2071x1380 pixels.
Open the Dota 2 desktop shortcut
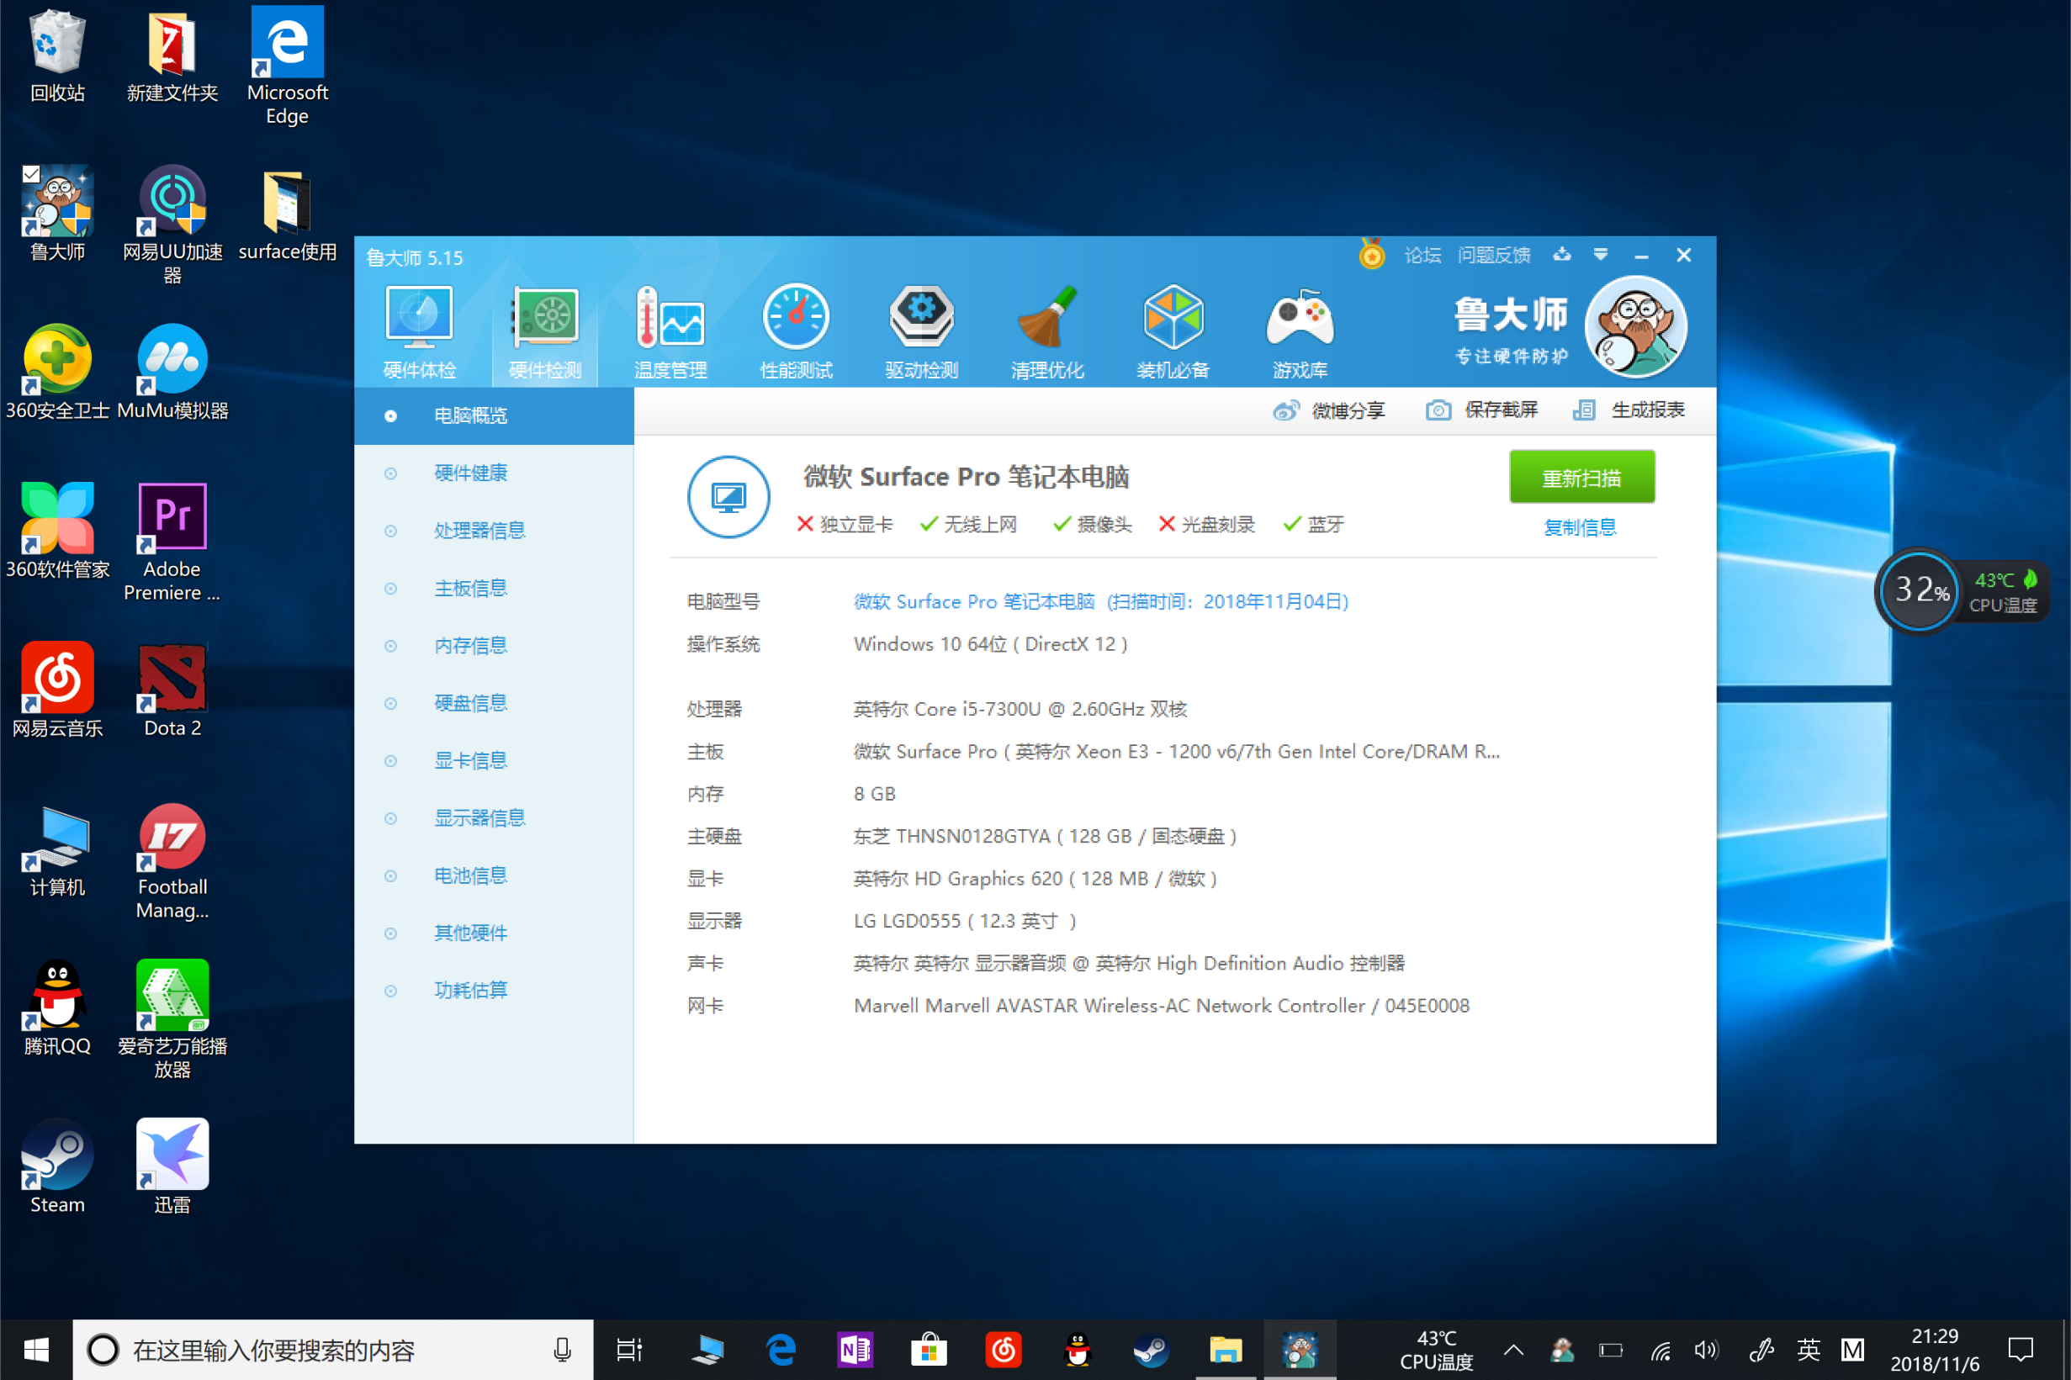[x=172, y=690]
